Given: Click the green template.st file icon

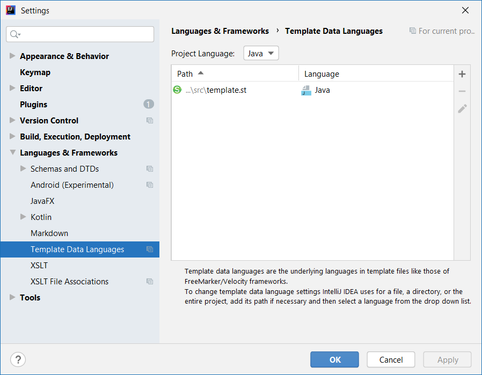Looking at the screenshot, I should coord(177,90).
